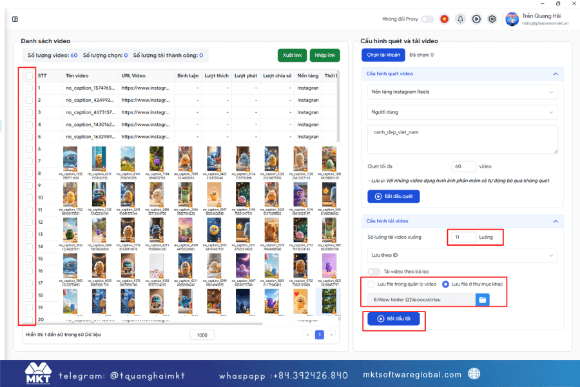The image size is (580, 387).
Task: Click the URL cell in row 2
Action: pyautogui.click(x=146, y=100)
